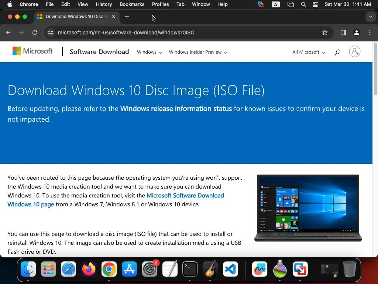Open the Chrome application menu
The width and height of the screenshot is (378, 284).
coord(29,4)
